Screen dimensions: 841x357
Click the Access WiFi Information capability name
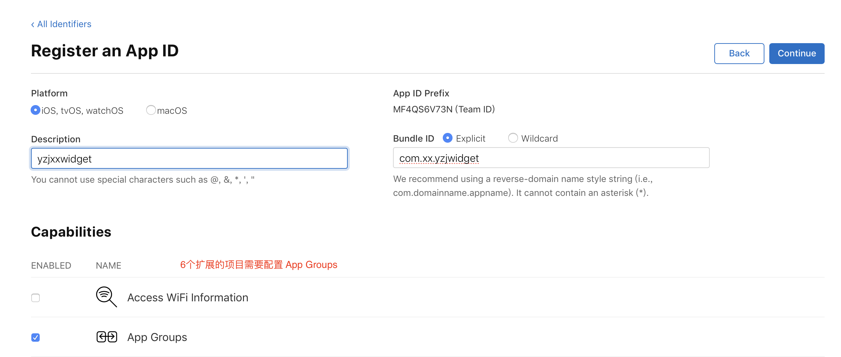pyautogui.click(x=188, y=297)
